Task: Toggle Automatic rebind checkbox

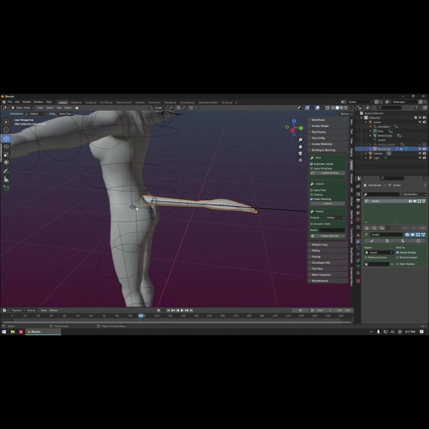Action: click(311, 164)
